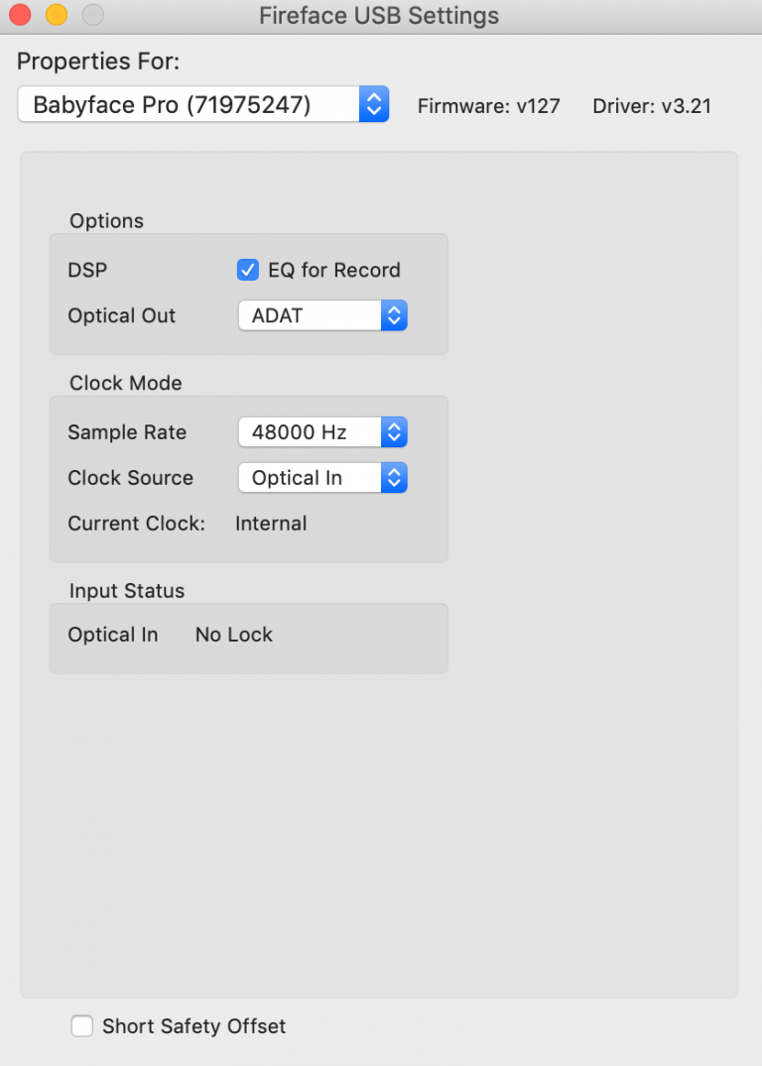Open the Clock Source Optical In dropdown
Viewport: 762px width, 1066px height.
pos(322,478)
